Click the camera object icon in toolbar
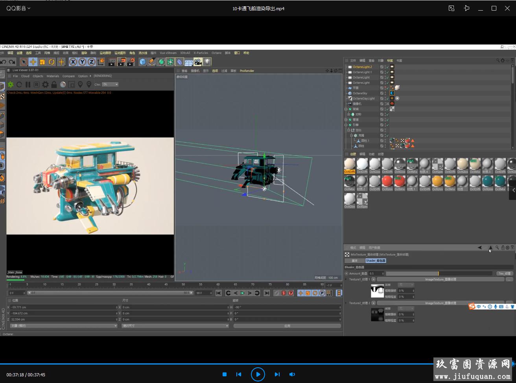The image size is (516, 383). tap(198, 62)
